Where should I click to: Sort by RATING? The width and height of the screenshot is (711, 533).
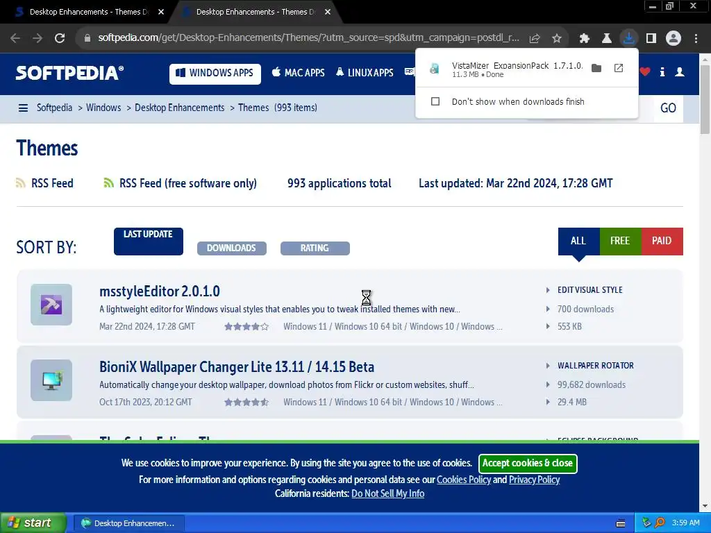click(x=315, y=248)
